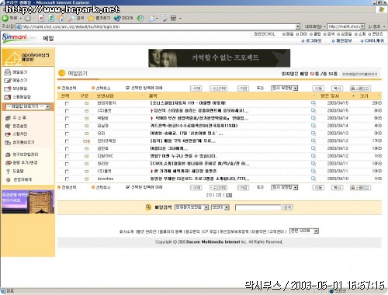Click the IE Print toolbar icon
Screen dimensions: 388x295
click(x=164, y=18)
